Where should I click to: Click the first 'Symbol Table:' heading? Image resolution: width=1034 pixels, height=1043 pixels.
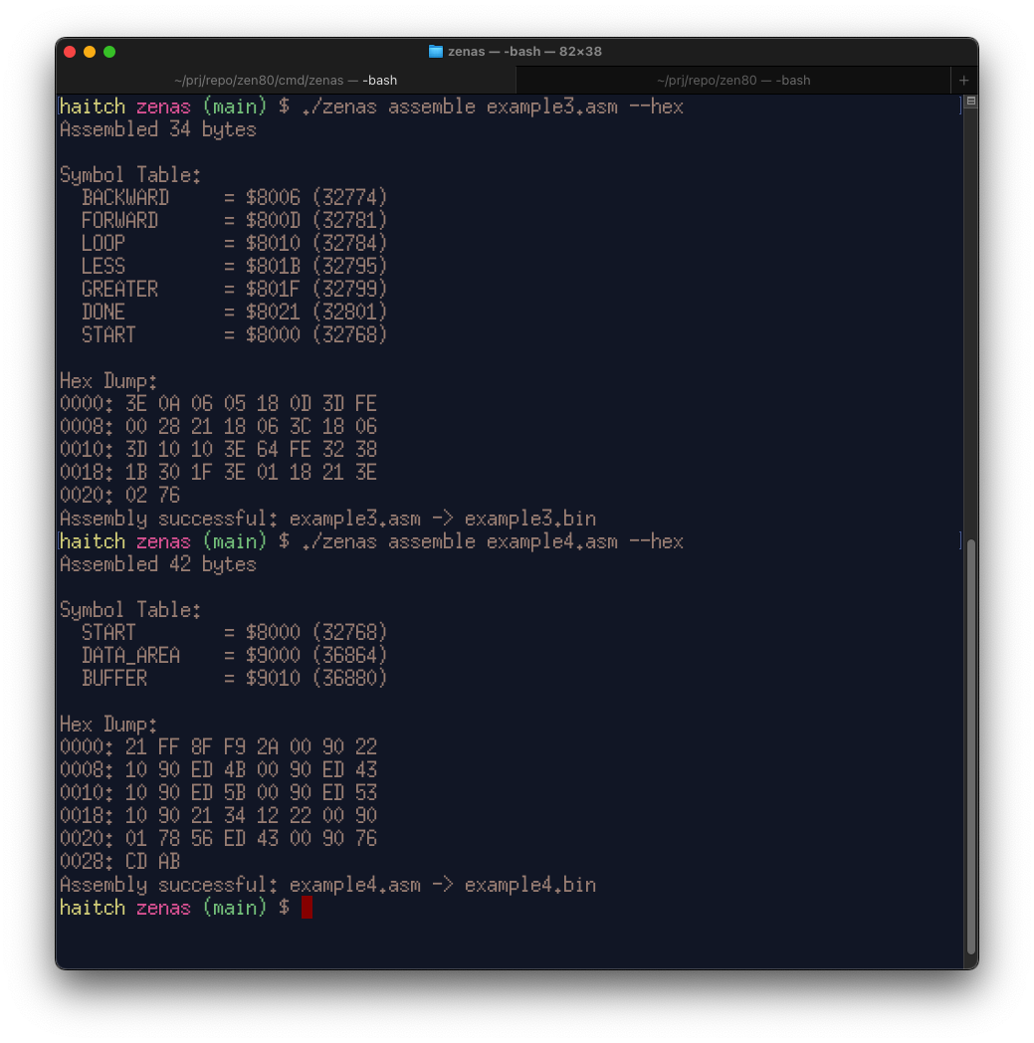coord(130,175)
